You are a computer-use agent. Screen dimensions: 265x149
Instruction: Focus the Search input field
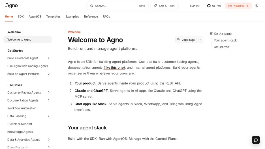pos(117,6)
